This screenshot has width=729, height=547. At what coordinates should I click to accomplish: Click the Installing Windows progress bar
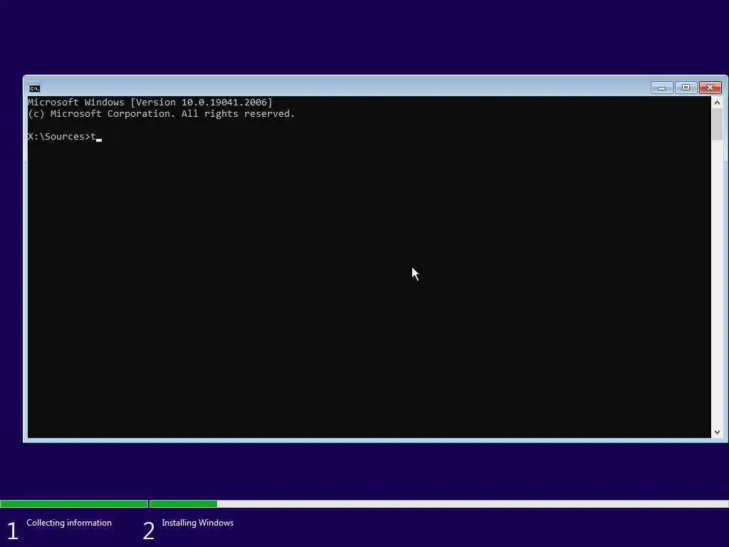point(439,504)
